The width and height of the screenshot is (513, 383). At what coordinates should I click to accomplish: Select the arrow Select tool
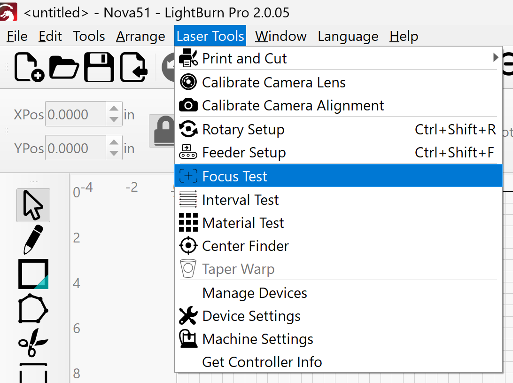[33, 205]
